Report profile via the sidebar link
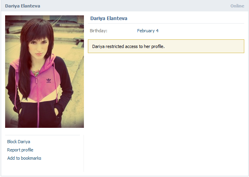This screenshot has width=249, height=177. point(20,150)
